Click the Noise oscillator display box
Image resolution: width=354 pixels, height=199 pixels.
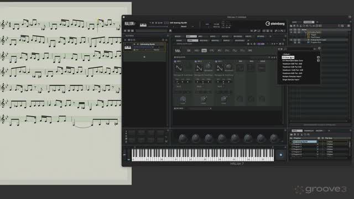(262, 67)
